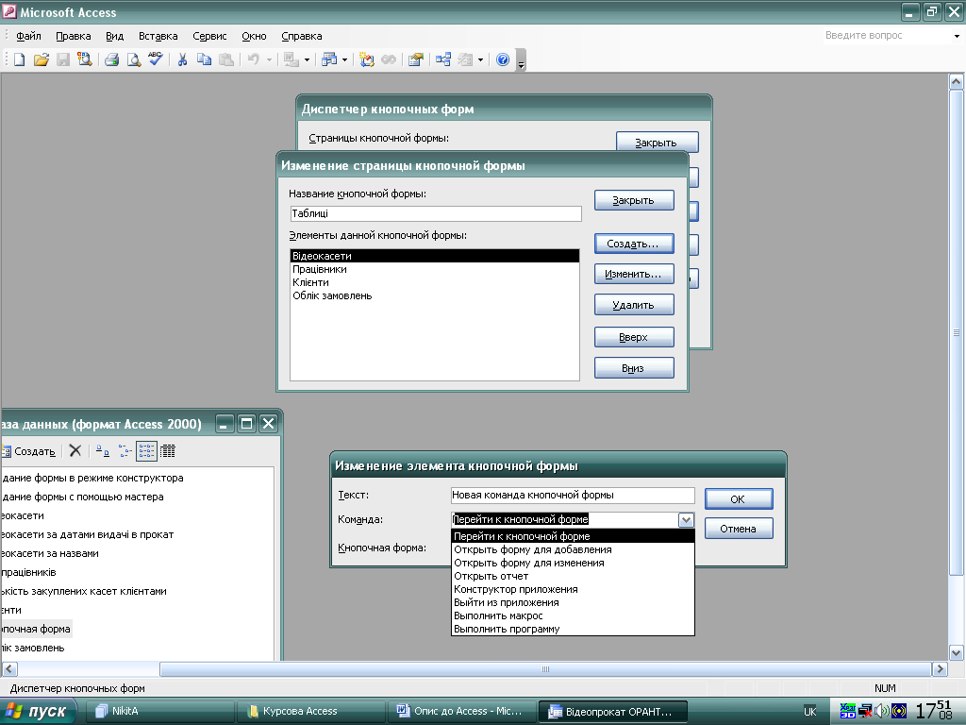Viewport: 966px width, 725px height.
Task: Choose 'Выполнить макрос' from command list
Action: coord(573,615)
